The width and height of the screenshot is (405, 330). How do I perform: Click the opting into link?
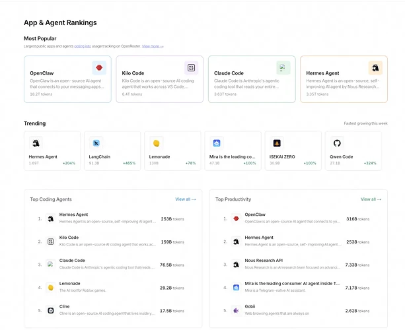(x=83, y=46)
